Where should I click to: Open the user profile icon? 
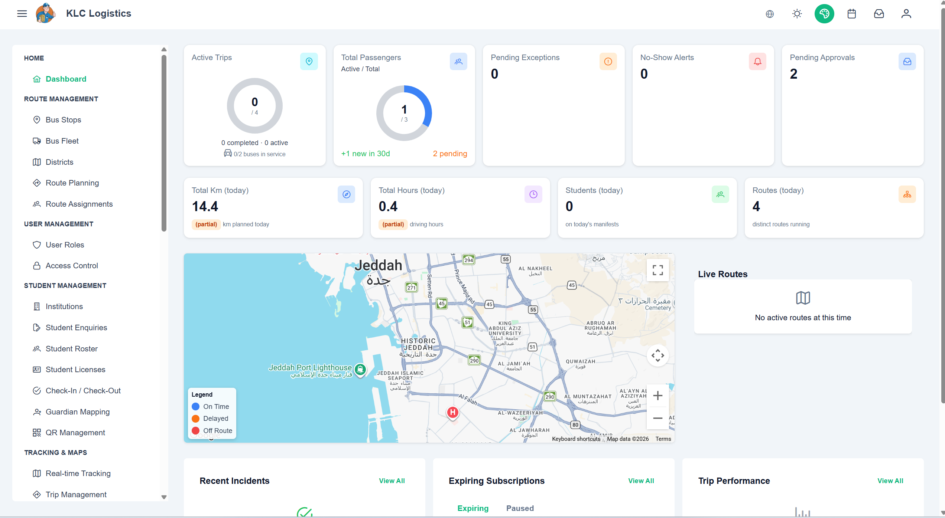coord(906,14)
